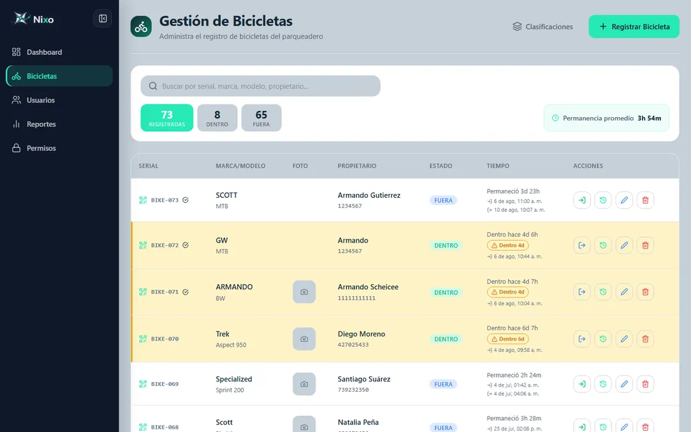
Task: Click the Dentro 4d warning badge on BIKE-072
Action: point(507,246)
